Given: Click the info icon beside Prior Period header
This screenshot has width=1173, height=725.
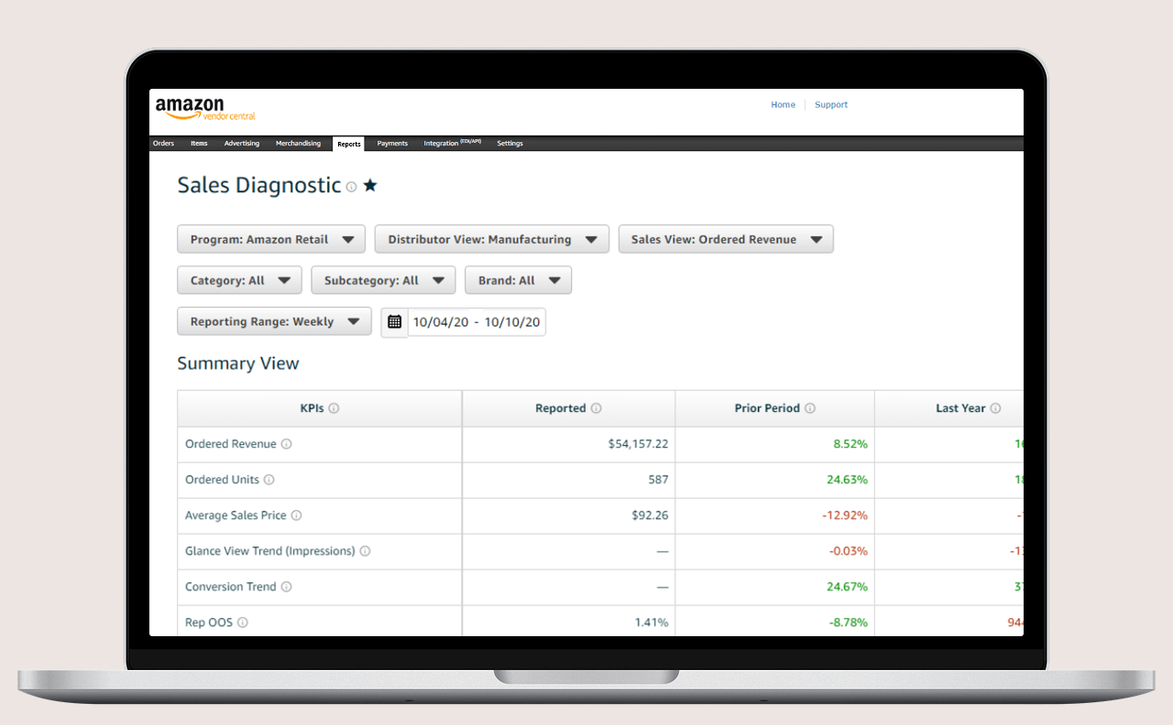Looking at the screenshot, I should tap(810, 408).
